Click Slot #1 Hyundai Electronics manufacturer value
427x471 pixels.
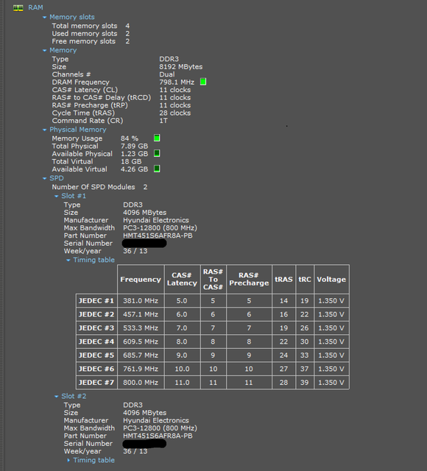(x=156, y=220)
